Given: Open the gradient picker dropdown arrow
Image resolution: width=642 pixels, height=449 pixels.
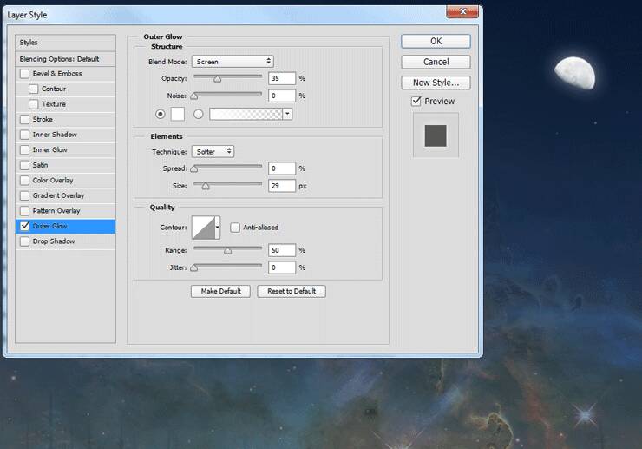Looking at the screenshot, I should [x=287, y=114].
